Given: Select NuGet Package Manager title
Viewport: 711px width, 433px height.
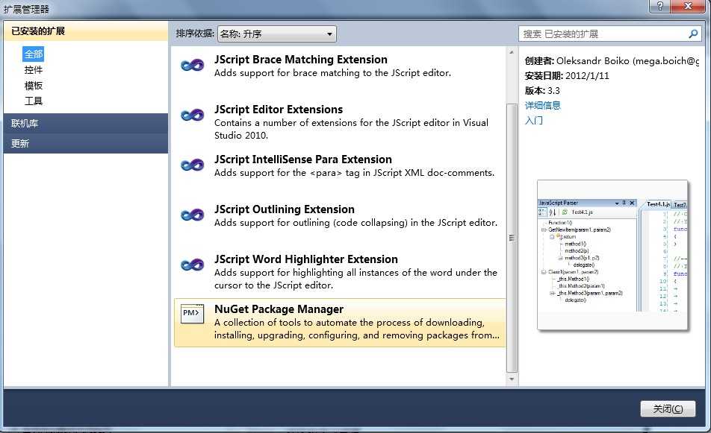Looking at the screenshot, I should click(x=279, y=309).
